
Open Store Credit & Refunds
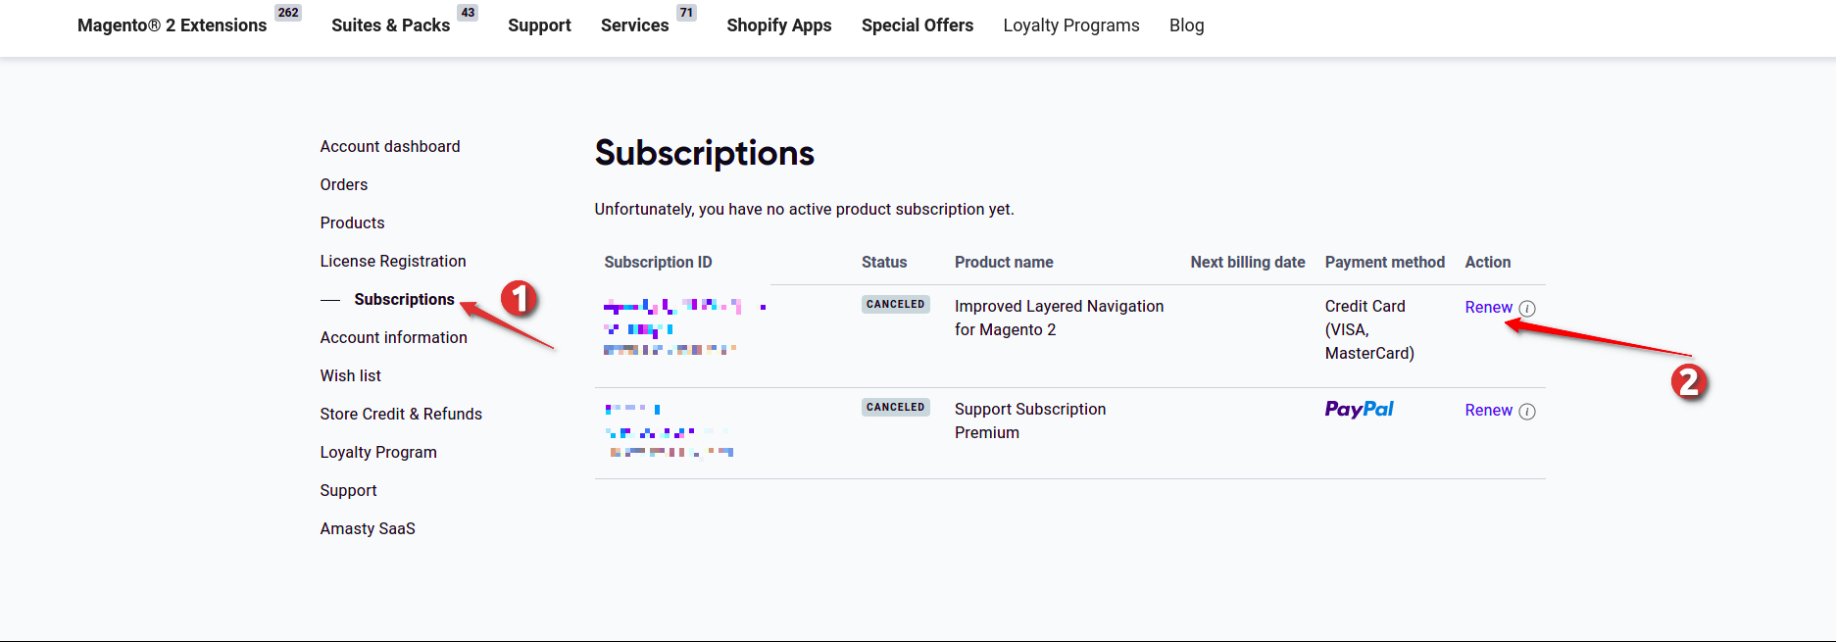click(401, 414)
